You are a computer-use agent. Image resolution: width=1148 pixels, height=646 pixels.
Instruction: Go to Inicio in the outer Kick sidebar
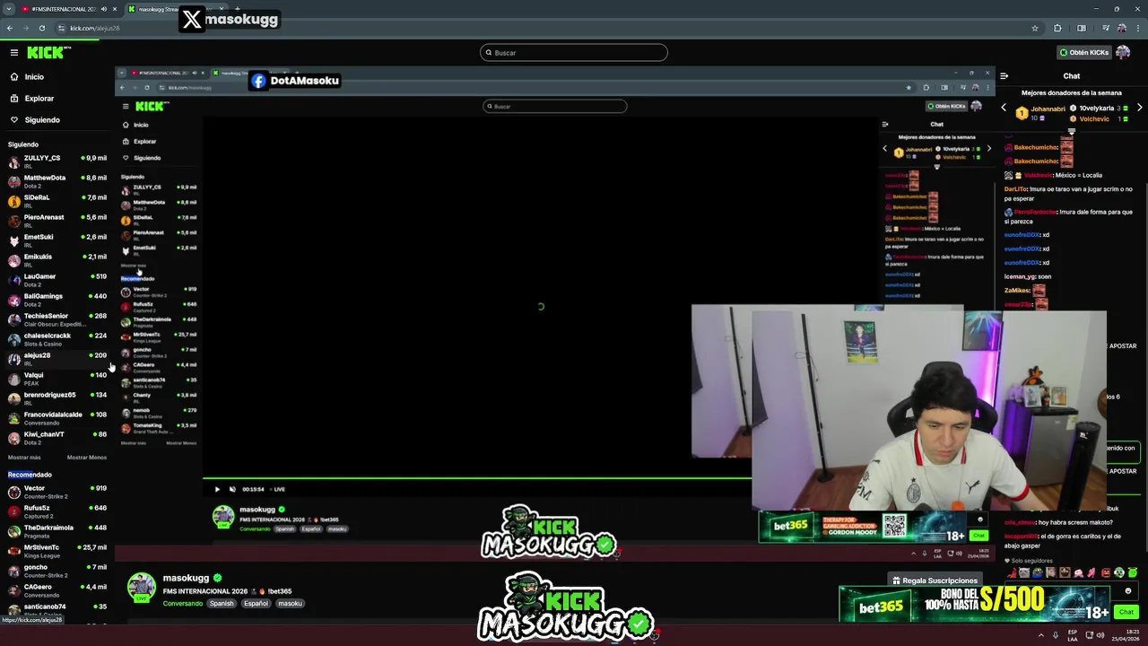[34, 77]
